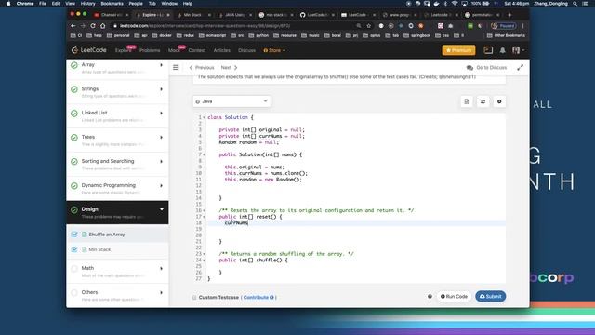Reload the page in Chrome
Screen dimensions: 595x335
[x=93, y=26]
